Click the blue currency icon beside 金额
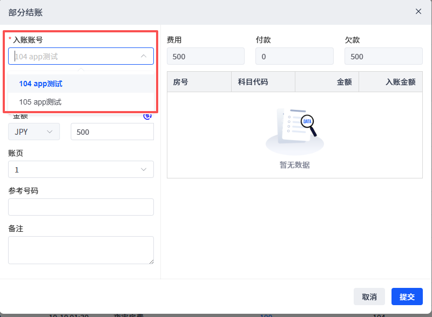Viewport: 432px width, 317px height. (x=147, y=115)
